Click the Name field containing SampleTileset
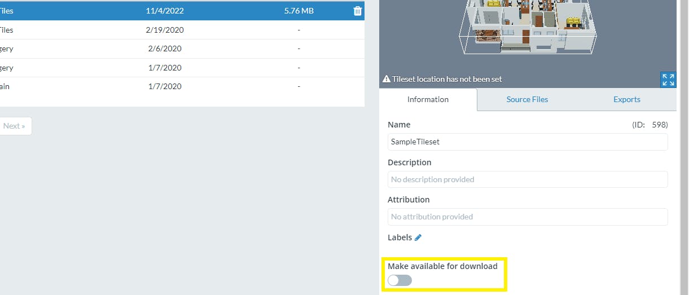This screenshot has width=689, height=295. (527, 142)
